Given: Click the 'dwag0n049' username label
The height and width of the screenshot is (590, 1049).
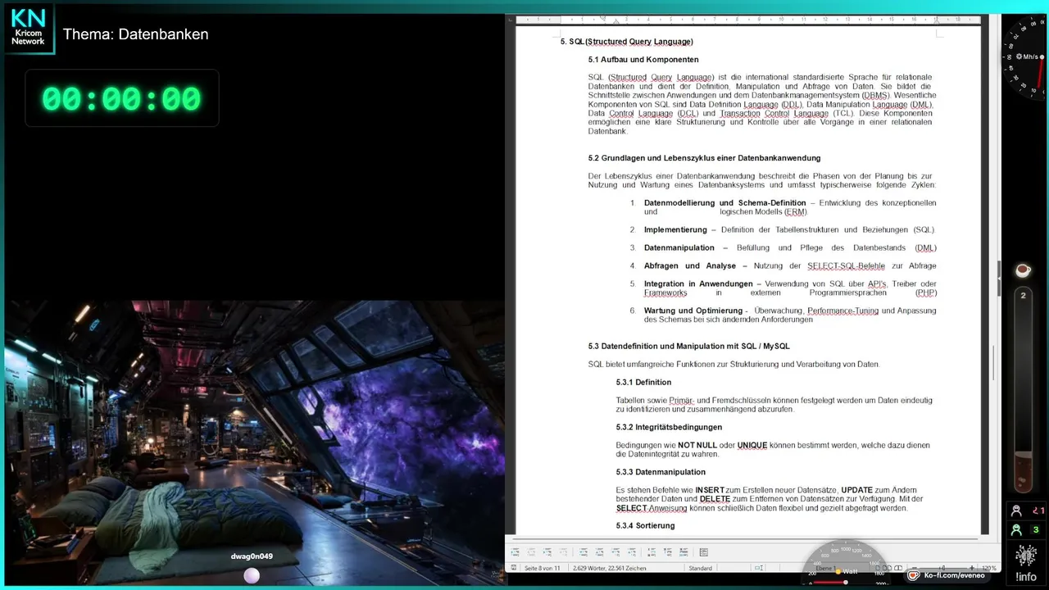Looking at the screenshot, I should point(252,556).
